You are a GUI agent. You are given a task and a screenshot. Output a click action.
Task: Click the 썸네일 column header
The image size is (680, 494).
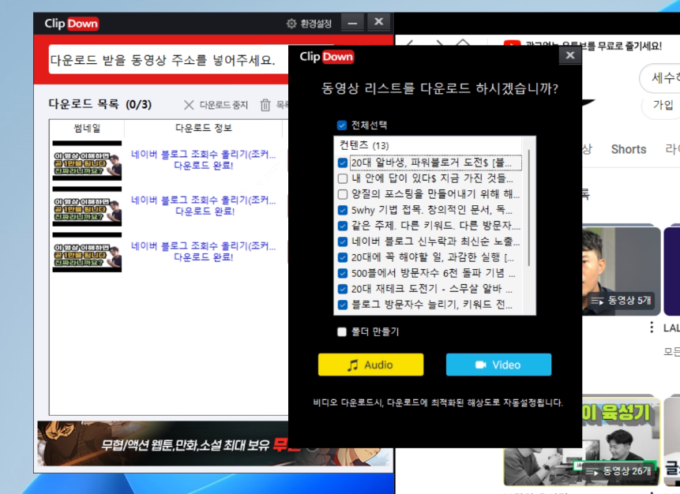click(x=87, y=129)
